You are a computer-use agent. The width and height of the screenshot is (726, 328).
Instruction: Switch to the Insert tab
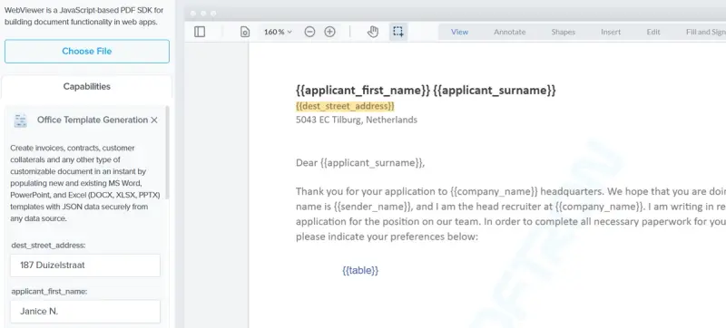[x=611, y=32]
